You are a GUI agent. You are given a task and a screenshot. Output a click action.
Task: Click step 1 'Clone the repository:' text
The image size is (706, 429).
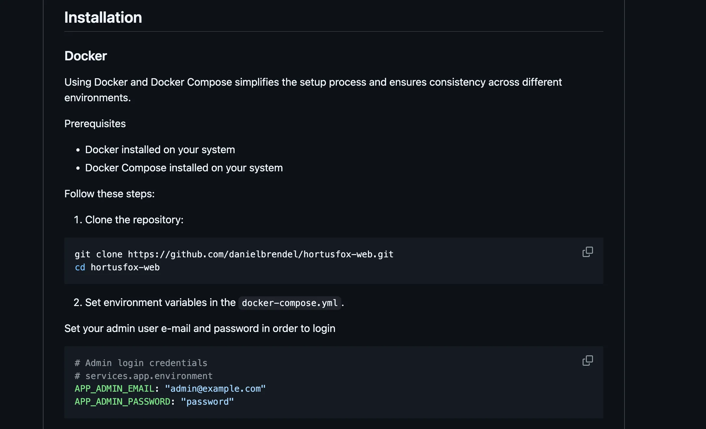[134, 220]
